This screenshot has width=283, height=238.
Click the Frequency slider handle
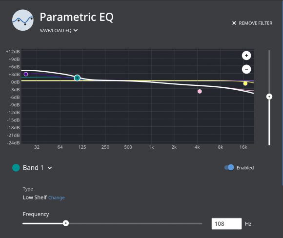pos(66,223)
